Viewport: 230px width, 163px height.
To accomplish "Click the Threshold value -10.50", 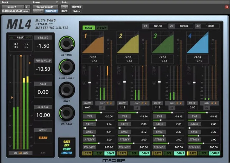I will [43, 69].
